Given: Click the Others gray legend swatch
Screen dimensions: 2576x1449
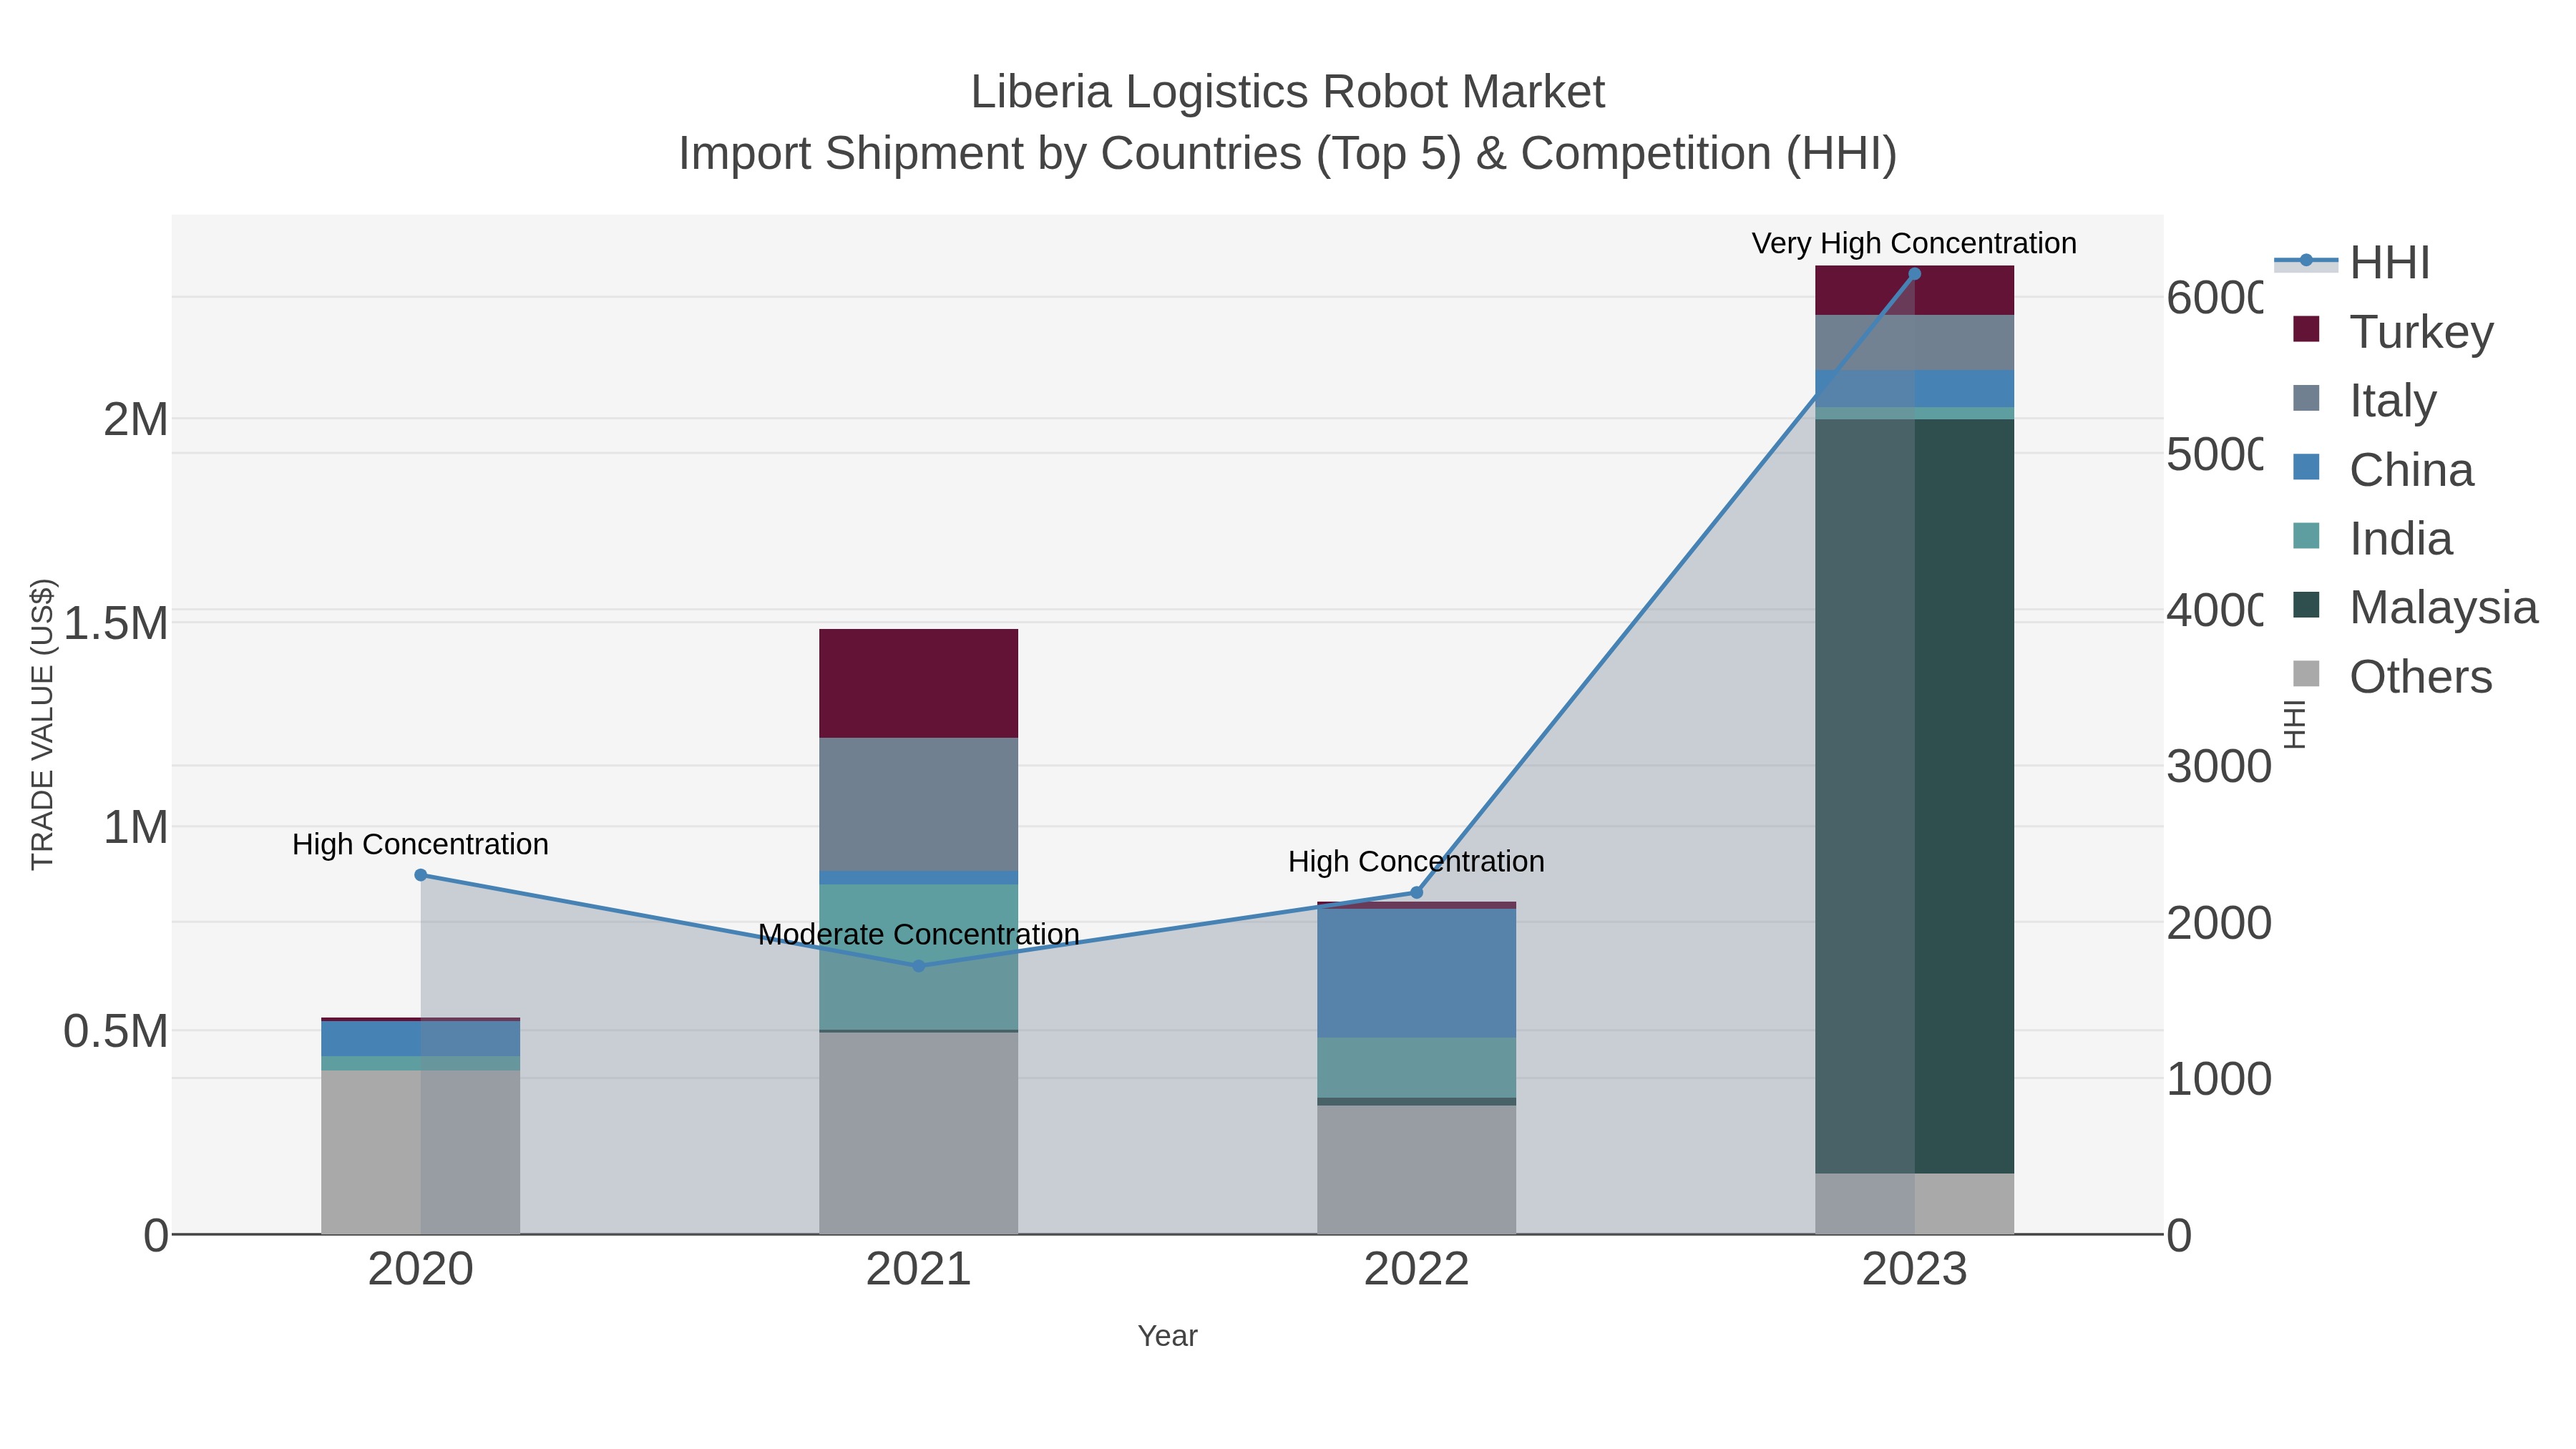Looking at the screenshot, I should [x=2306, y=674].
